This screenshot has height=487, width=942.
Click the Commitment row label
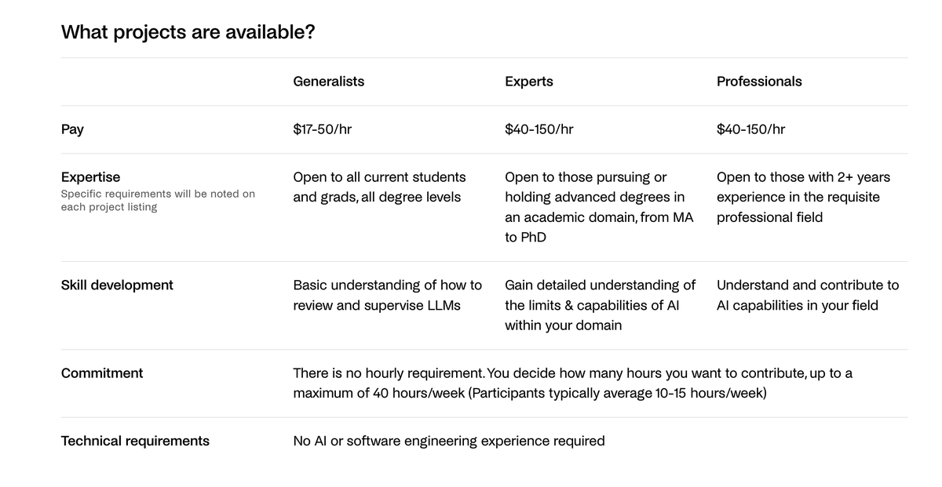pos(102,373)
